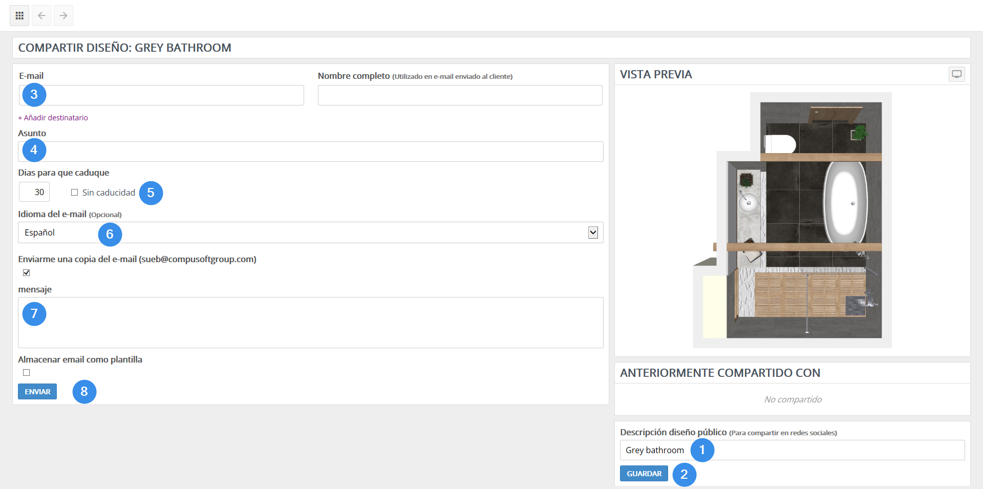
Task: Focus the Asunto subject field
Action: pyautogui.click(x=311, y=152)
